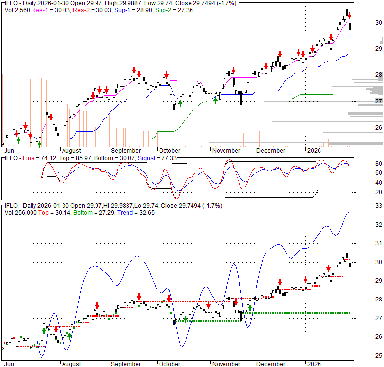
Task: Click the September label on the price chart axis
Action: click(126, 150)
